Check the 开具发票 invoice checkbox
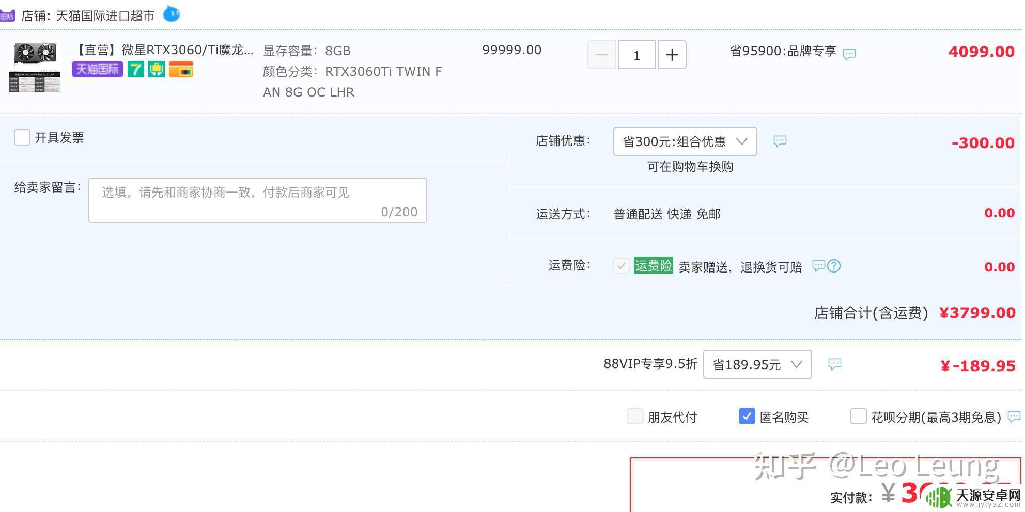Viewport: 1025px width, 512px height. point(22,137)
